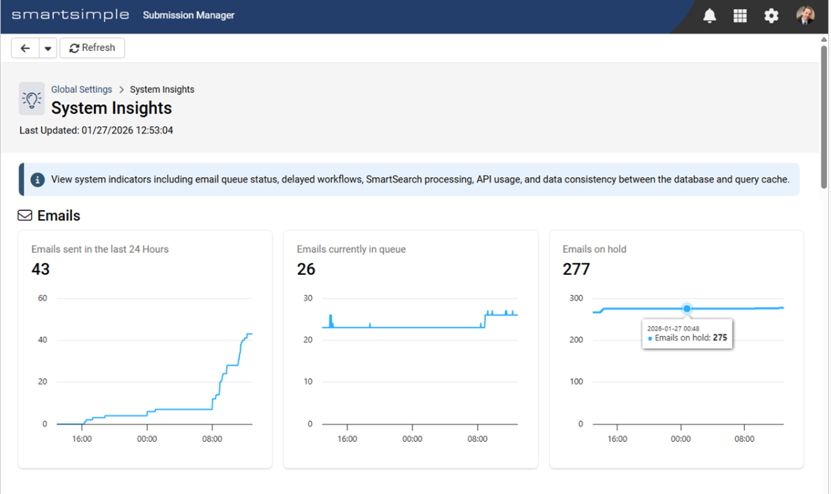Click the 'Emails on hold' card label

(594, 249)
